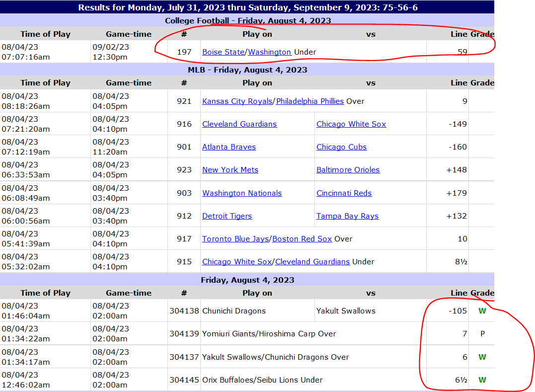Click the Cincinnati Reds link
The height and width of the screenshot is (392, 535).
coord(344,193)
